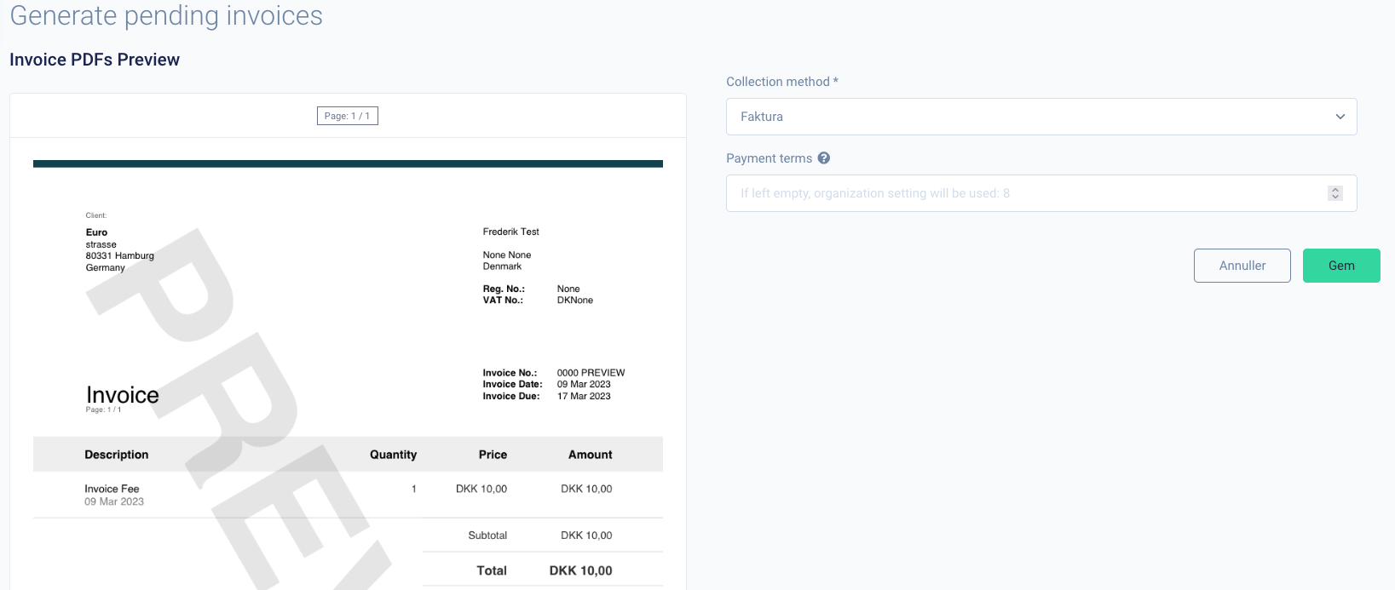Image resolution: width=1395 pixels, height=590 pixels.
Task: Click the 'Subtotal' label
Action: tap(487, 536)
